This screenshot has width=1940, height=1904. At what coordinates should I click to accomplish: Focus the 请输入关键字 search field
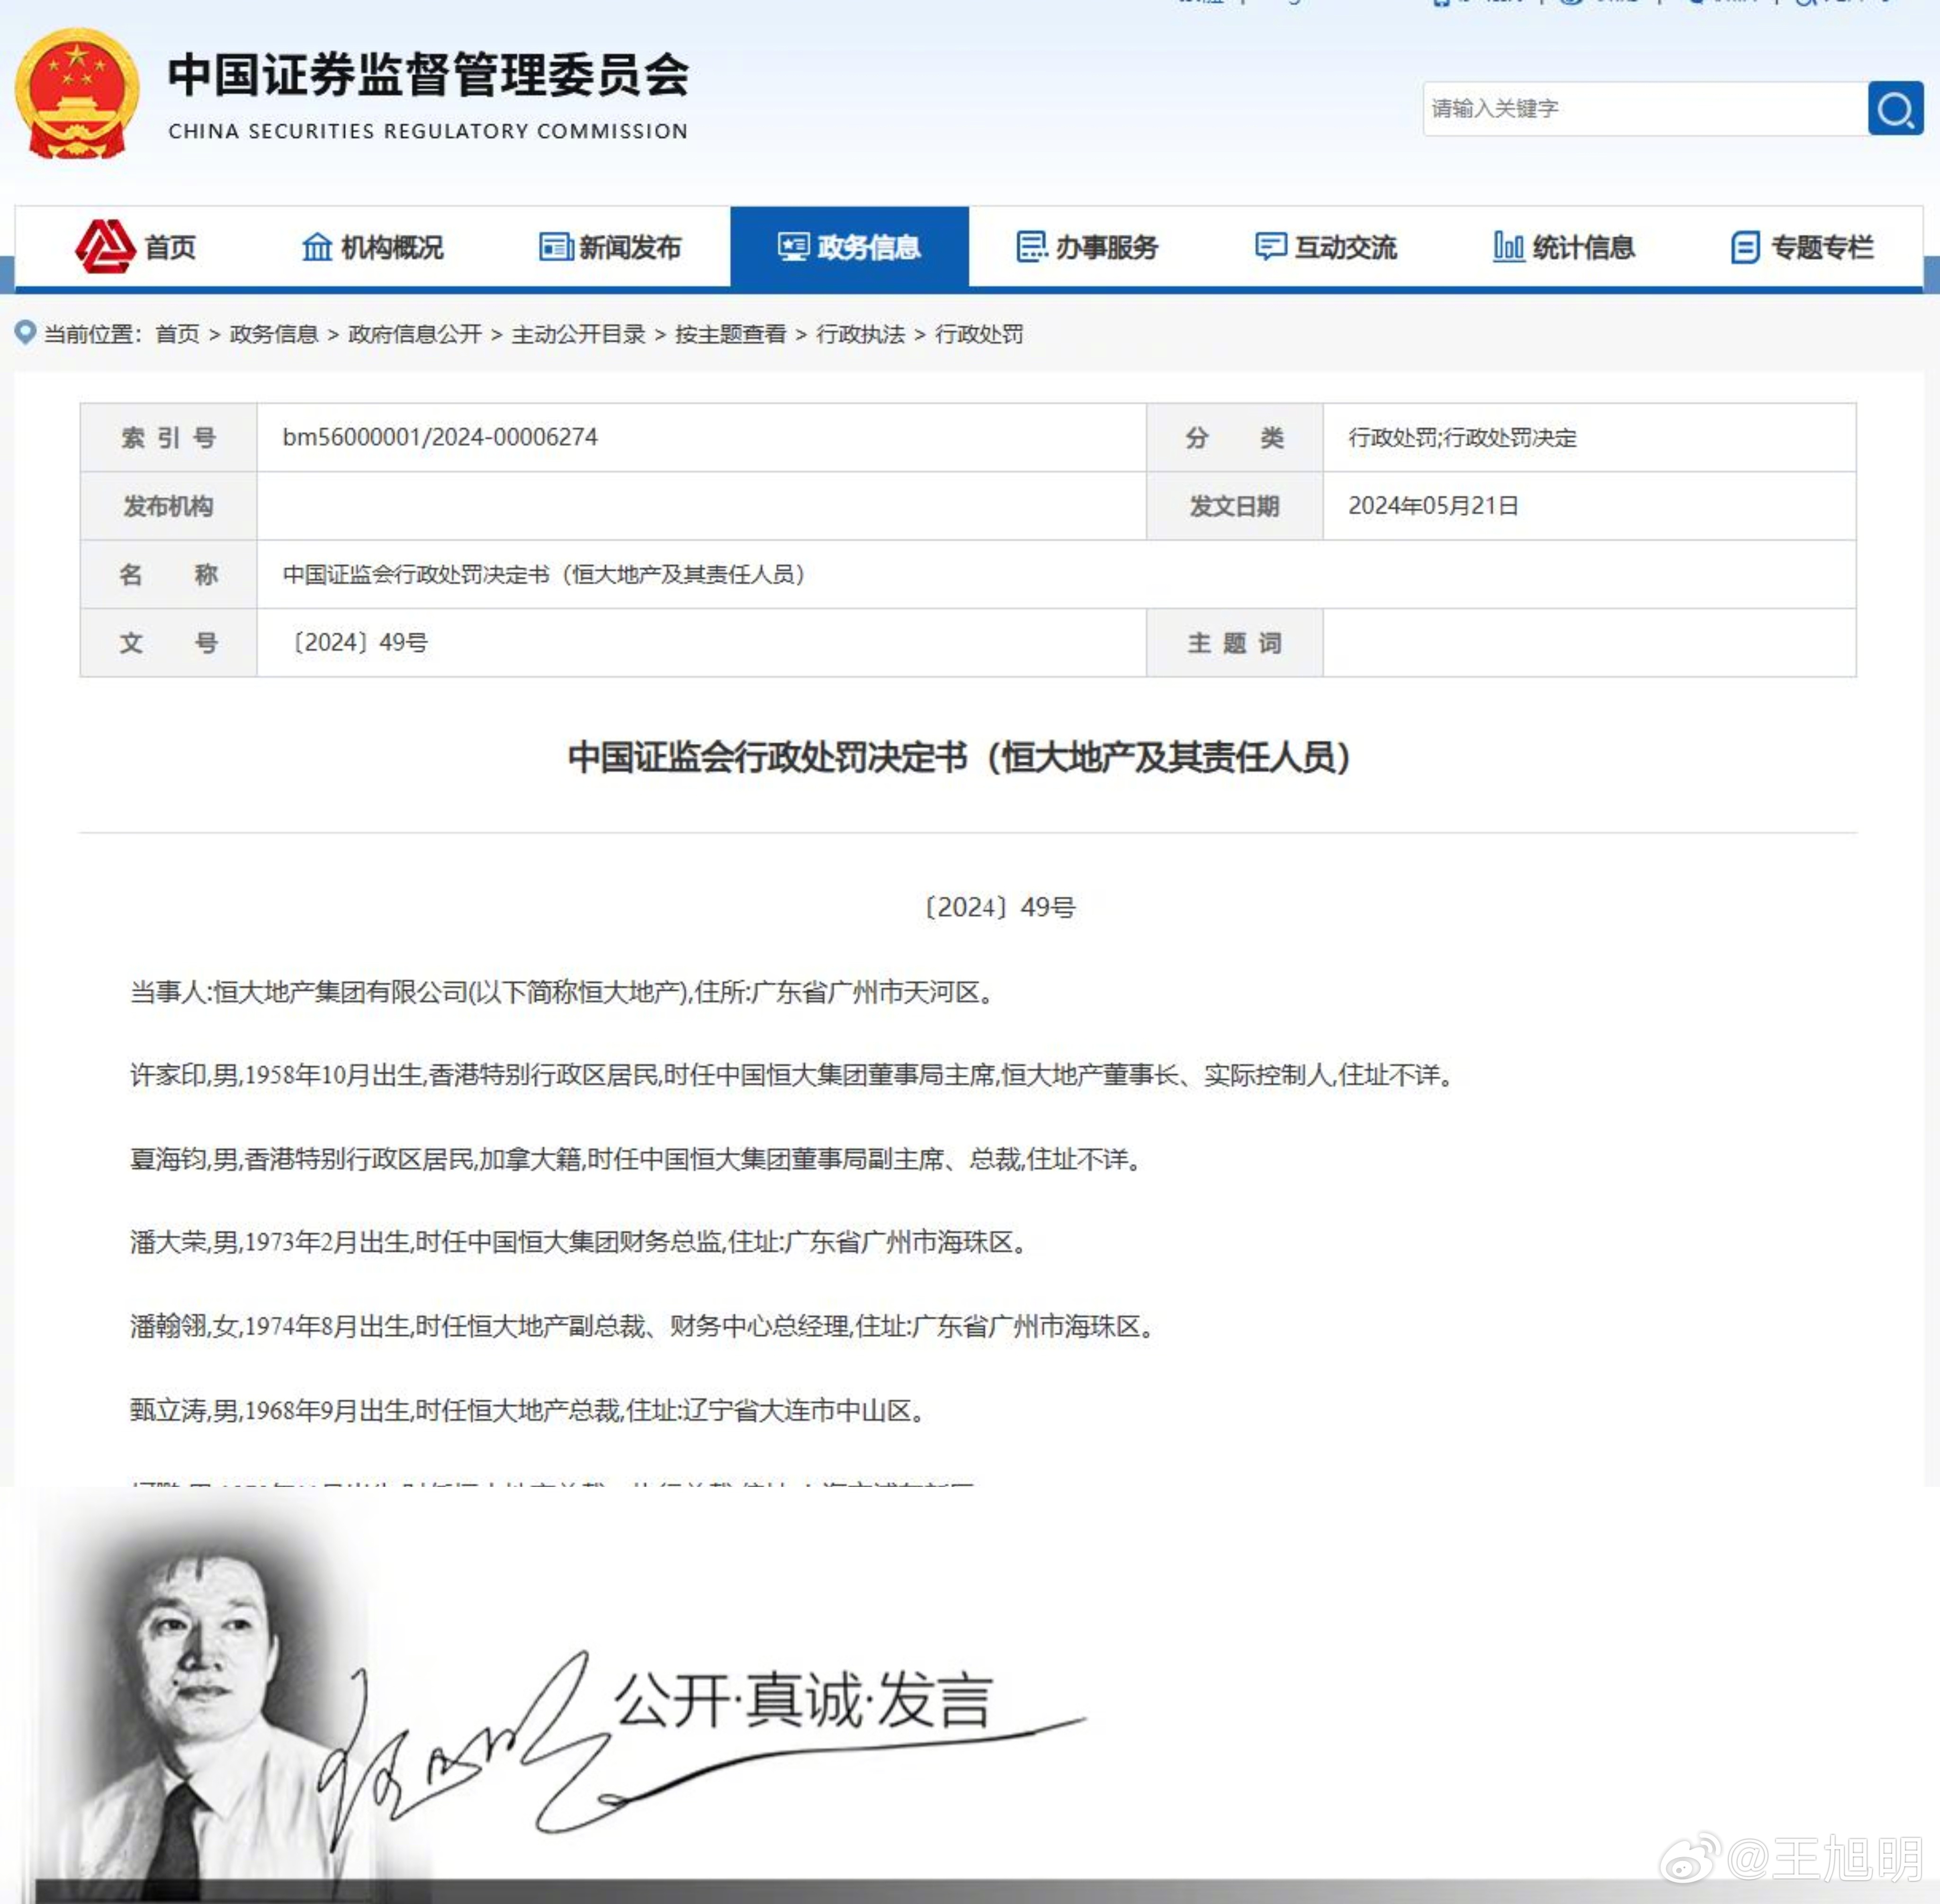pyautogui.click(x=1645, y=108)
